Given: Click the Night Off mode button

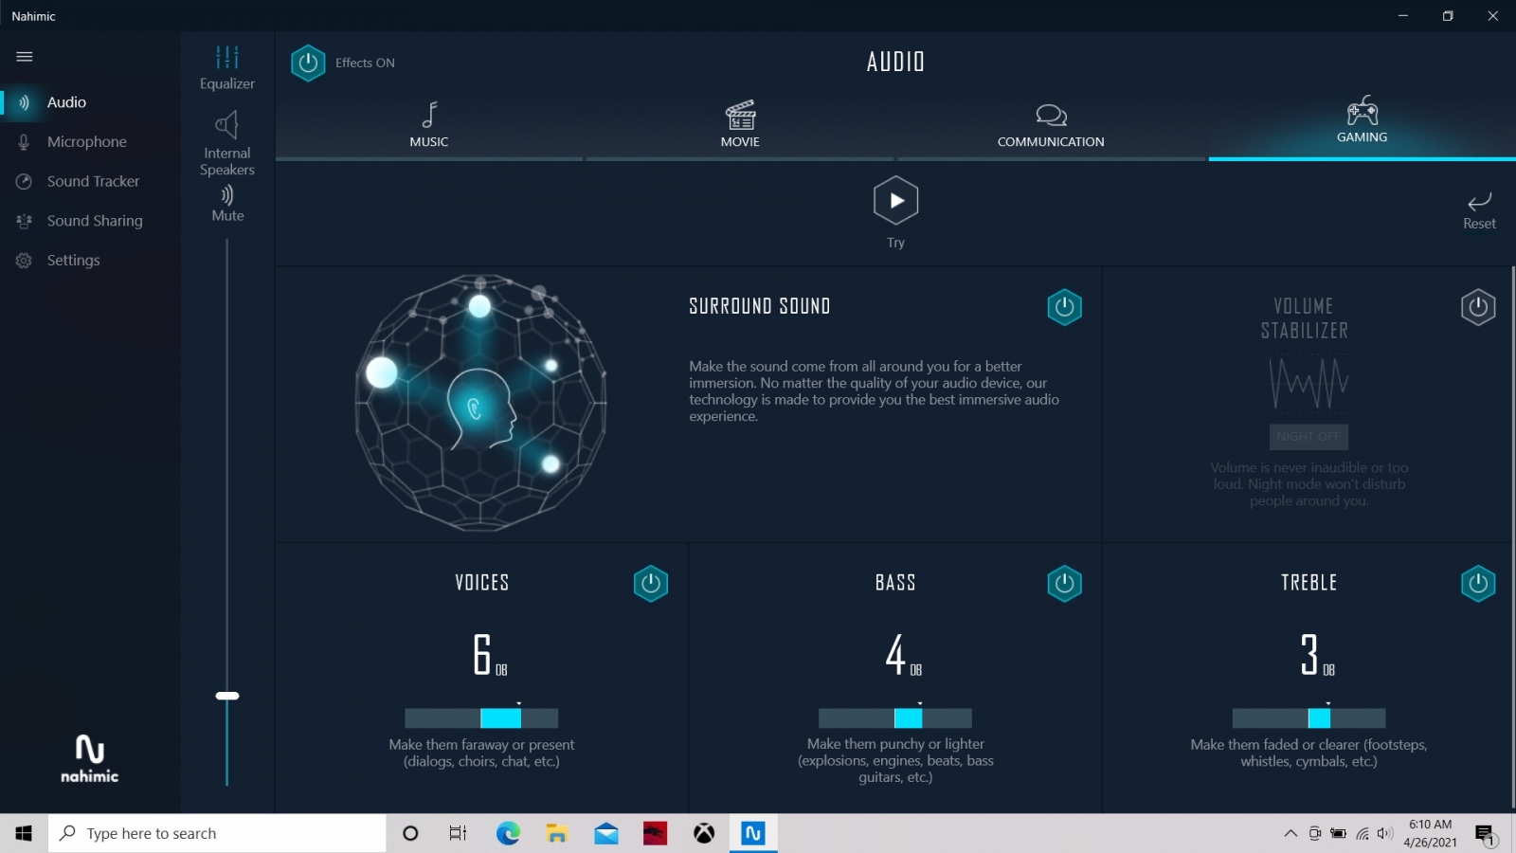Looking at the screenshot, I should (x=1308, y=436).
